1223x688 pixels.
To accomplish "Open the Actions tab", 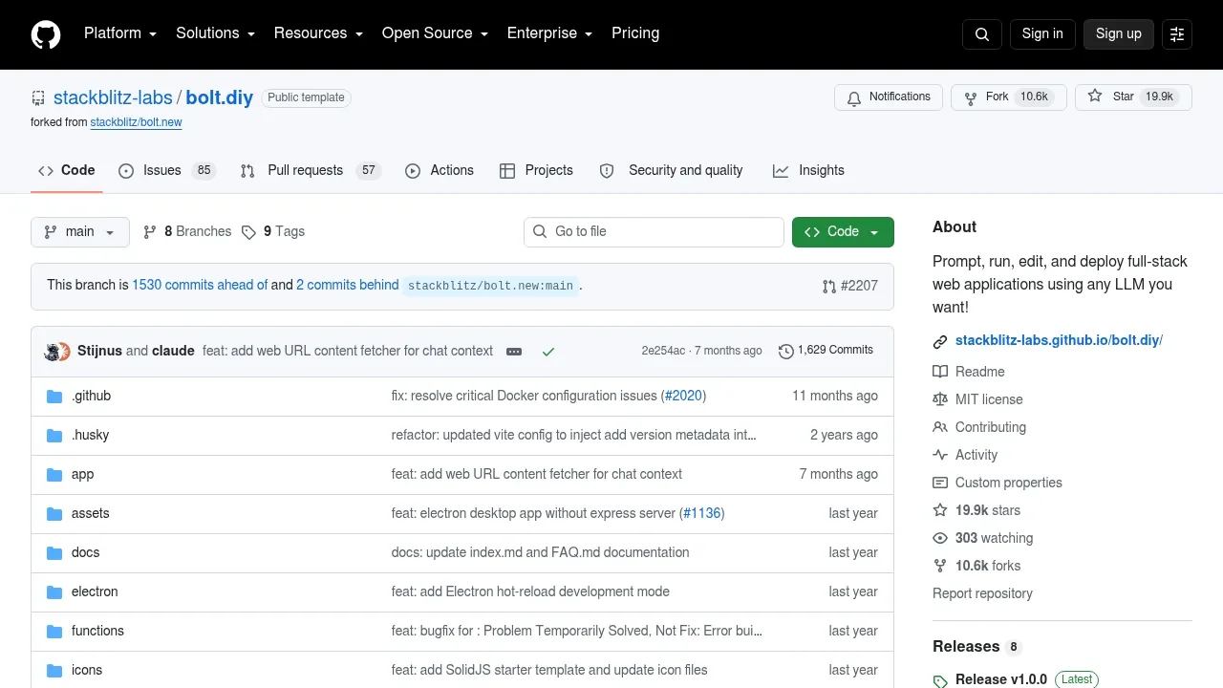I will [x=440, y=170].
